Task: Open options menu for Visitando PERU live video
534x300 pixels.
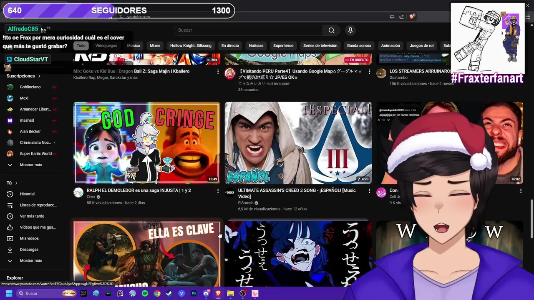Action: tap(369, 72)
